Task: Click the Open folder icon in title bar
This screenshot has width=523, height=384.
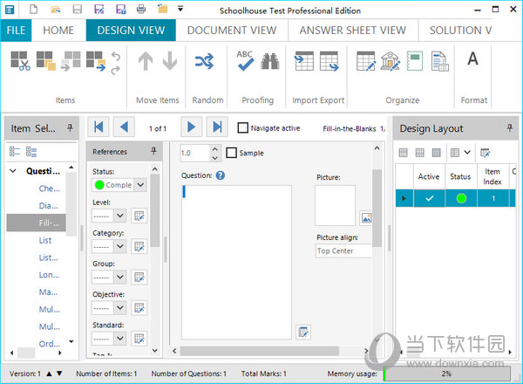Action: click(56, 9)
